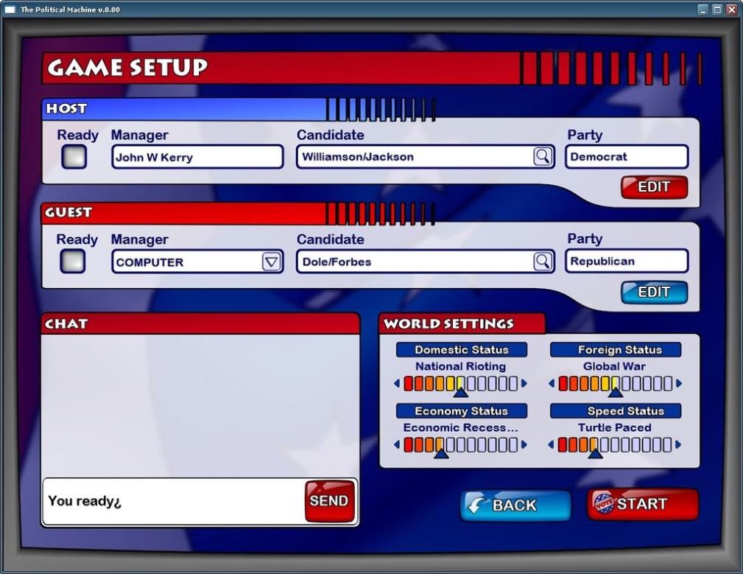743x574 pixels.
Task: Increase Foreign Status with right arrow
Action: point(679,383)
